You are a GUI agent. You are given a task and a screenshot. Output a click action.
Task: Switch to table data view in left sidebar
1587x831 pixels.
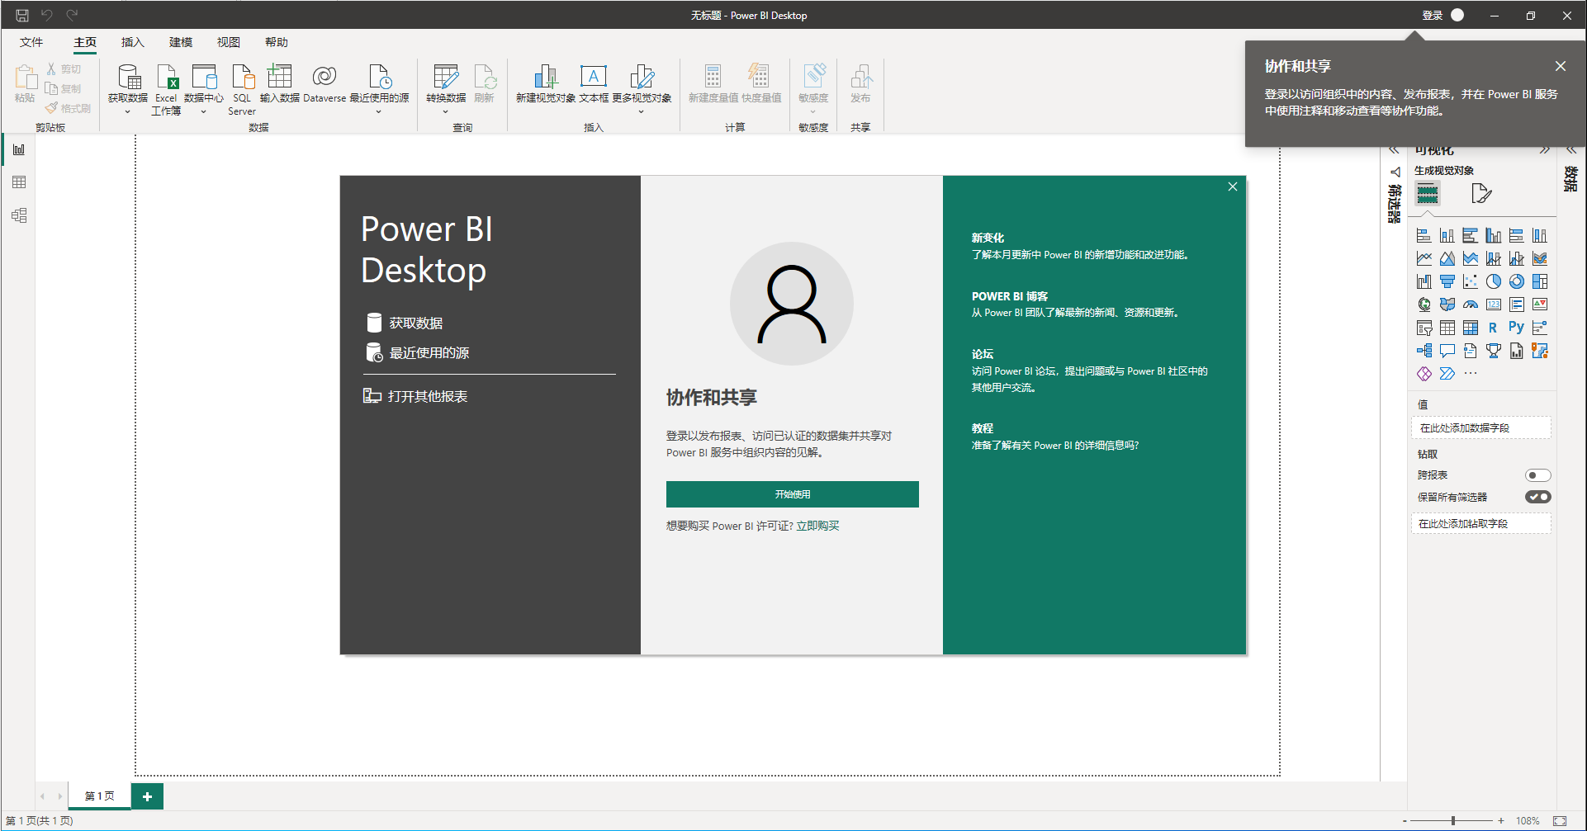(x=19, y=182)
